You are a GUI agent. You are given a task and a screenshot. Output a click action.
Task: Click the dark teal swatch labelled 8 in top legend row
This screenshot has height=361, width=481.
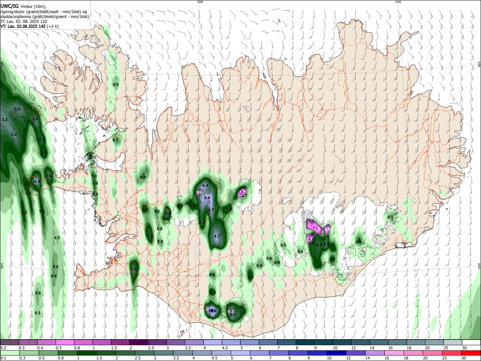click(x=305, y=343)
